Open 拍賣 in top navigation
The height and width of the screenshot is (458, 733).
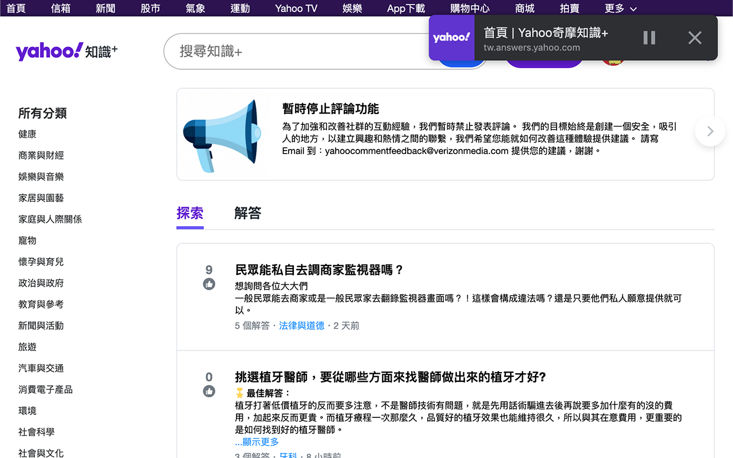tap(570, 8)
